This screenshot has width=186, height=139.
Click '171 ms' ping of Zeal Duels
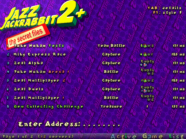pos(179,89)
